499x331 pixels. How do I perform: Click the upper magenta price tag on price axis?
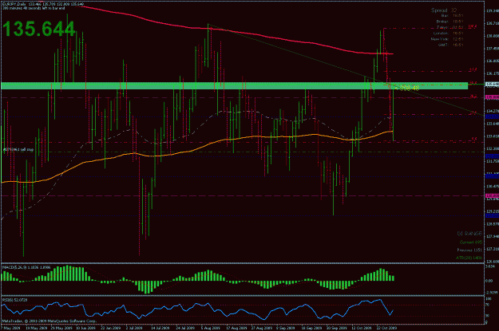coord(492,97)
